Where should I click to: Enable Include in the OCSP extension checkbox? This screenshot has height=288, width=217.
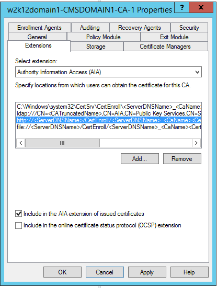(x=18, y=225)
